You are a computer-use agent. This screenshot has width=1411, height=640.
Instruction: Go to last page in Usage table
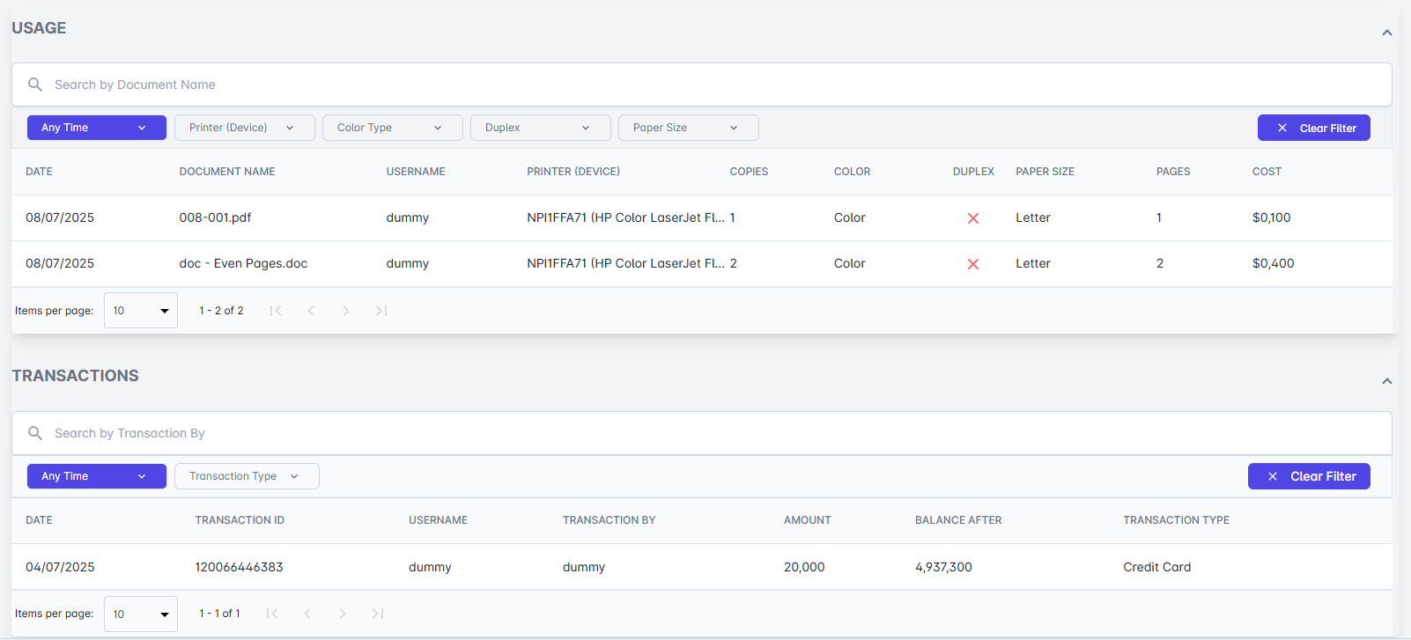point(381,311)
